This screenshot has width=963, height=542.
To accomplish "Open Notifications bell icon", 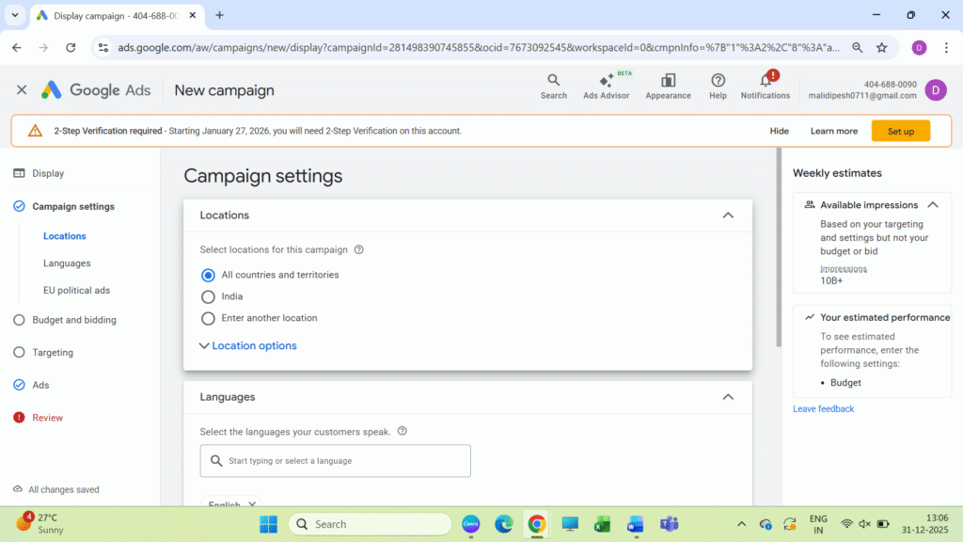I will pos(766,82).
